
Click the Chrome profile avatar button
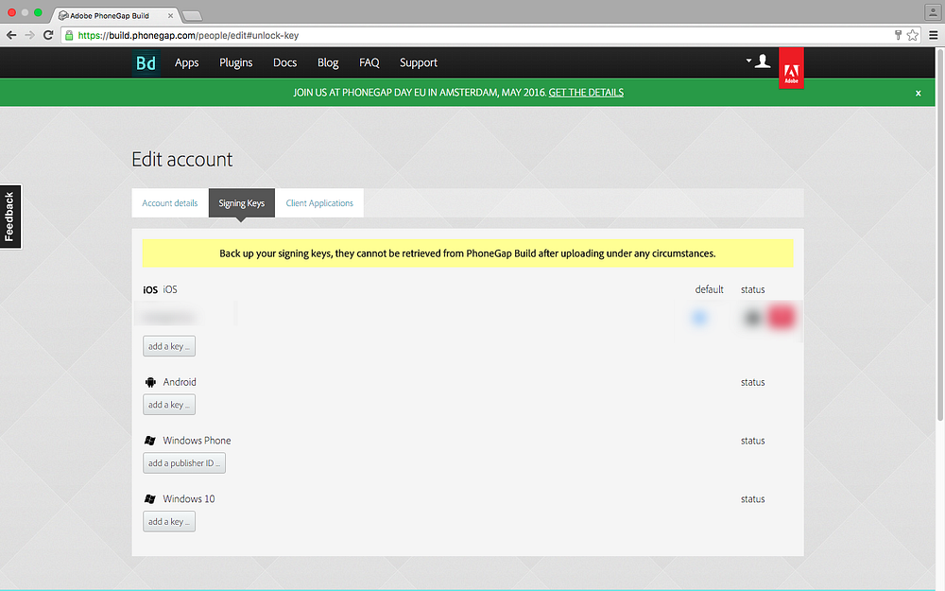point(933,12)
